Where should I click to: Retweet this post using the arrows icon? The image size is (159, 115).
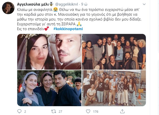[x=54, y=111]
